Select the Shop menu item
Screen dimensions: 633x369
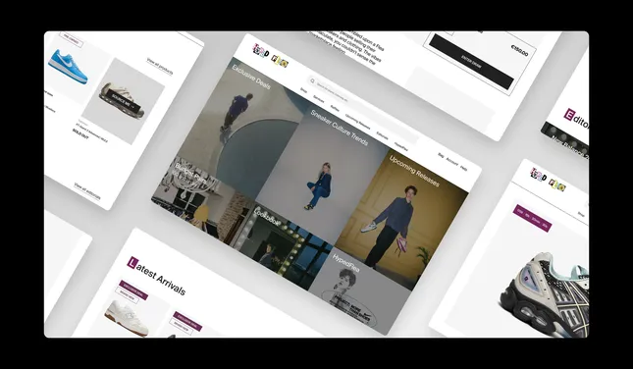pyautogui.click(x=303, y=91)
